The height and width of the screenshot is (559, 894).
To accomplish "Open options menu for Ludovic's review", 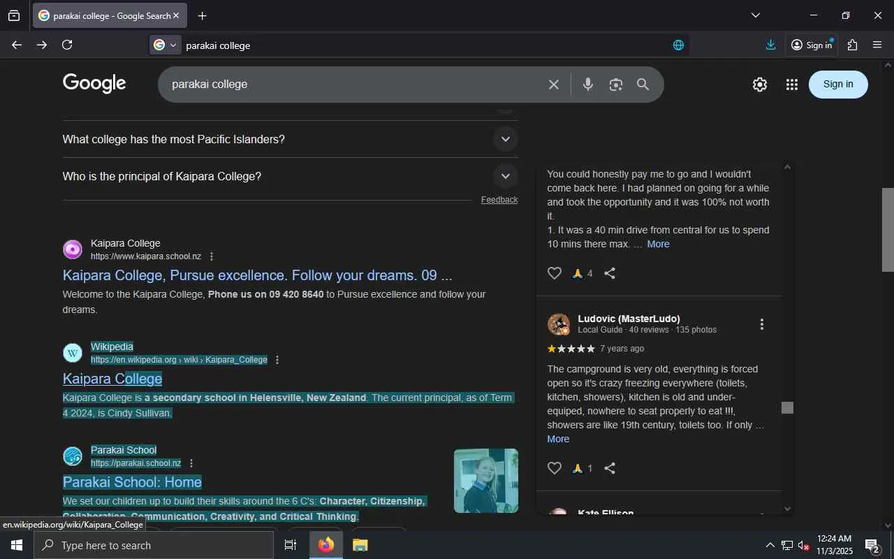I will tap(762, 324).
